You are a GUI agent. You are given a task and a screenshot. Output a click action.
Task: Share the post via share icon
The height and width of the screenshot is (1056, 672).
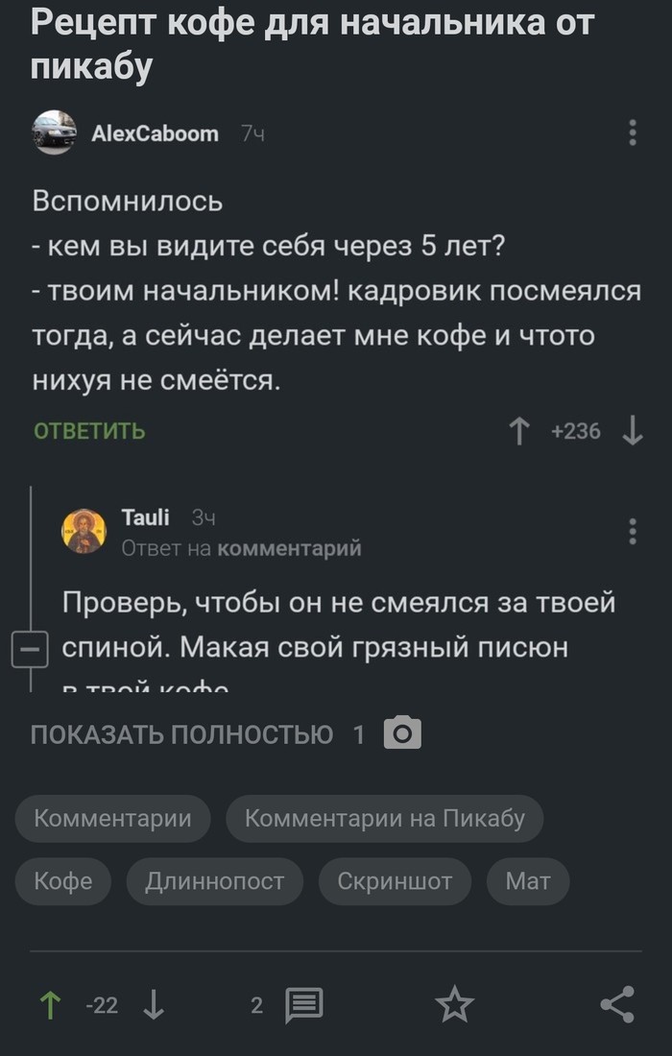tap(616, 1005)
